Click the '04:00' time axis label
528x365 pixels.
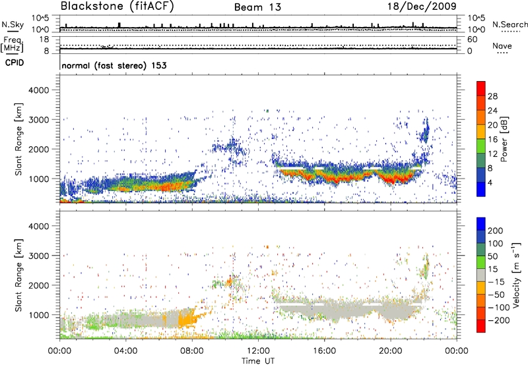coord(125,351)
